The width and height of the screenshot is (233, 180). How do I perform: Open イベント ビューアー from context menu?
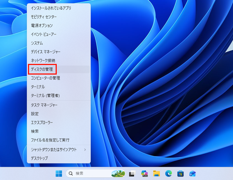coord(59,34)
